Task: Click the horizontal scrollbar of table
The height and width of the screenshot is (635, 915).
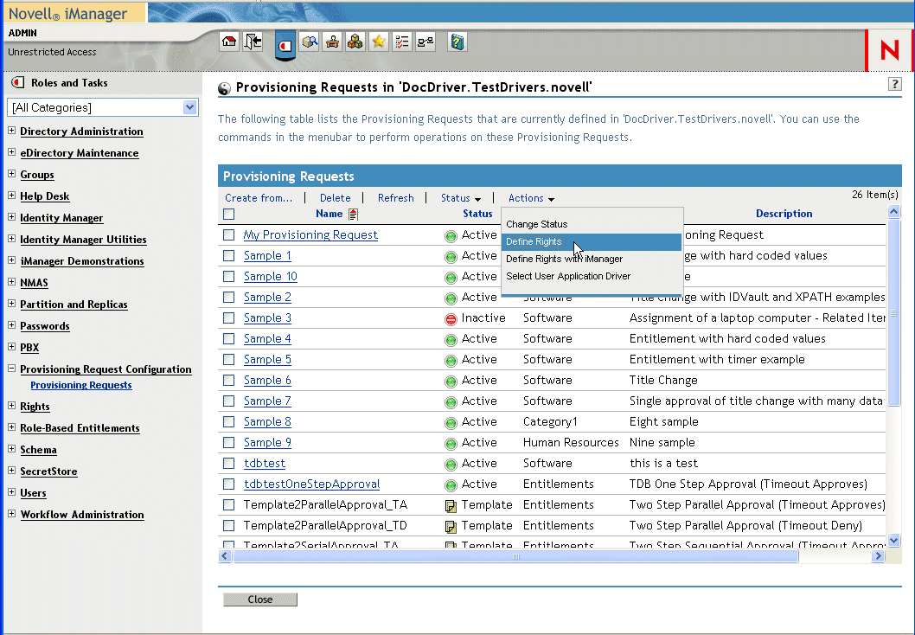Action: (x=515, y=556)
